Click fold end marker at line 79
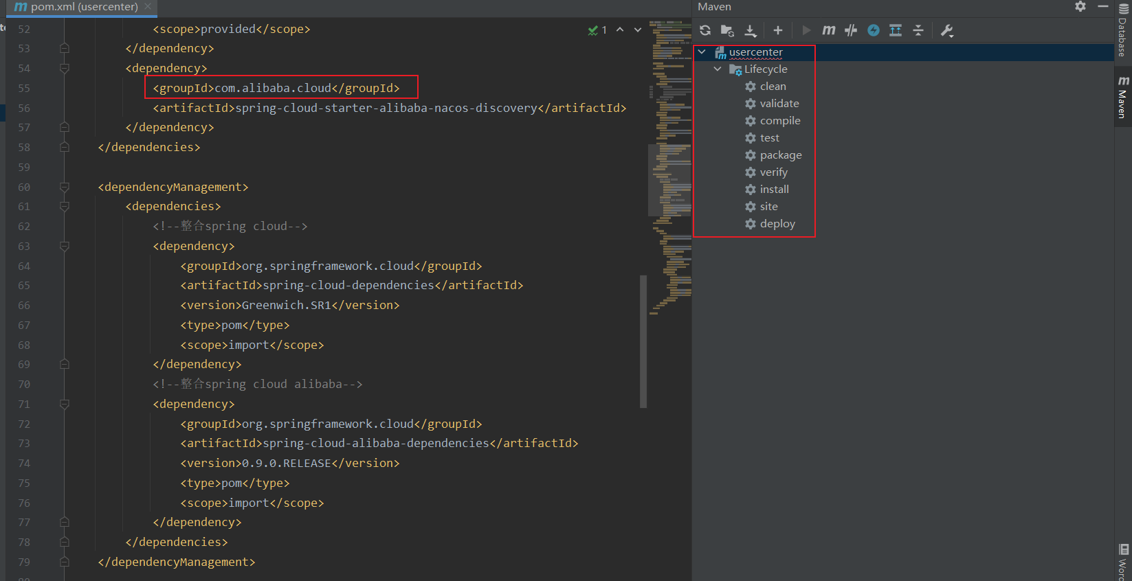Viewport: 1132px width, 581px height. coord(65,562)
